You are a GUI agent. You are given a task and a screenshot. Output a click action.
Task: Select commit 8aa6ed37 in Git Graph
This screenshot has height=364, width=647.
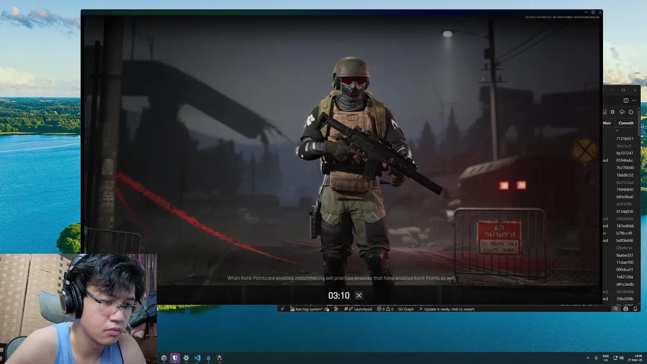(625, 255)
